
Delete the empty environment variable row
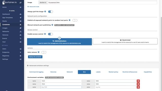(138, 87)
